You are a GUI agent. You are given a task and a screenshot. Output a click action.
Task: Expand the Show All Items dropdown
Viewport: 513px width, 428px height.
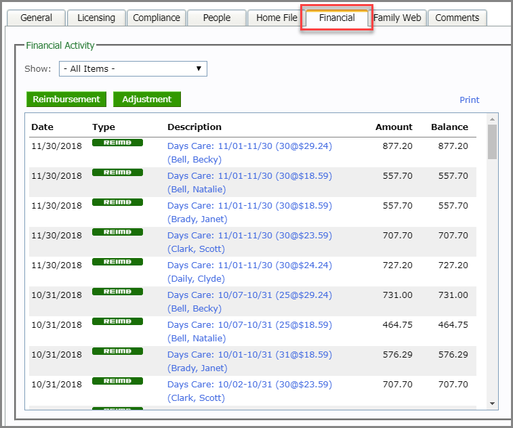pos(133,68)
